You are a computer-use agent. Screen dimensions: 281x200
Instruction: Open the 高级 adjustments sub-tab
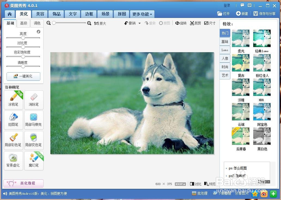click(x=24, y=23)
